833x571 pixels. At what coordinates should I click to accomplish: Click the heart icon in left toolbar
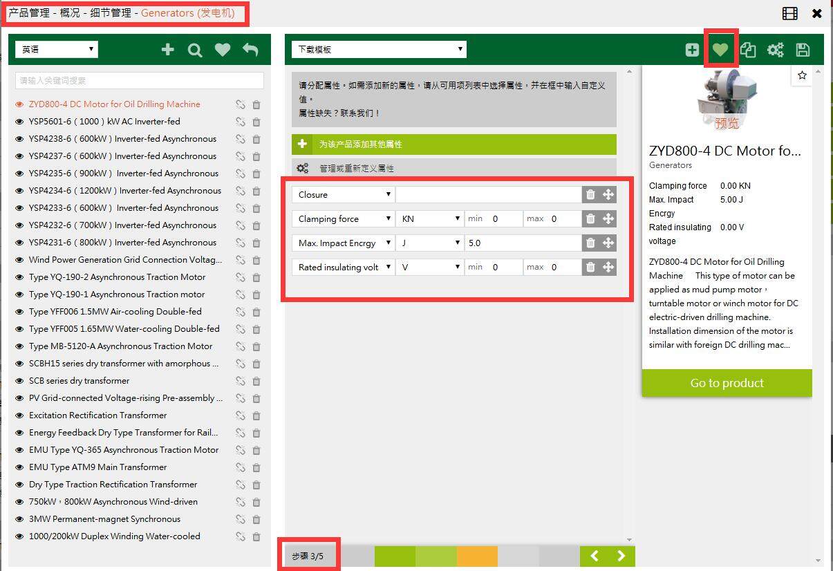pyautogui.click(x=222, y=50)
